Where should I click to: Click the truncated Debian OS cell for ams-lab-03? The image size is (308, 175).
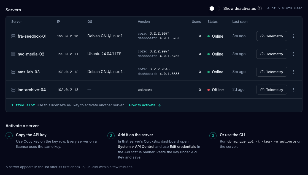[x=106, y=72]
